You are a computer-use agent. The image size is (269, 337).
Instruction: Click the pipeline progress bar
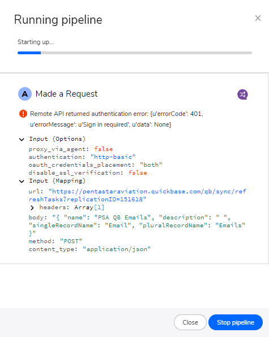tap(135, 53)
